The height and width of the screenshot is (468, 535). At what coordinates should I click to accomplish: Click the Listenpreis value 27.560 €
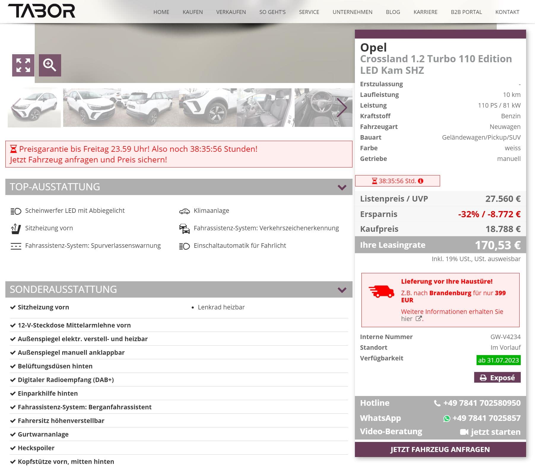pyautogui.click(x=503, y=199)
